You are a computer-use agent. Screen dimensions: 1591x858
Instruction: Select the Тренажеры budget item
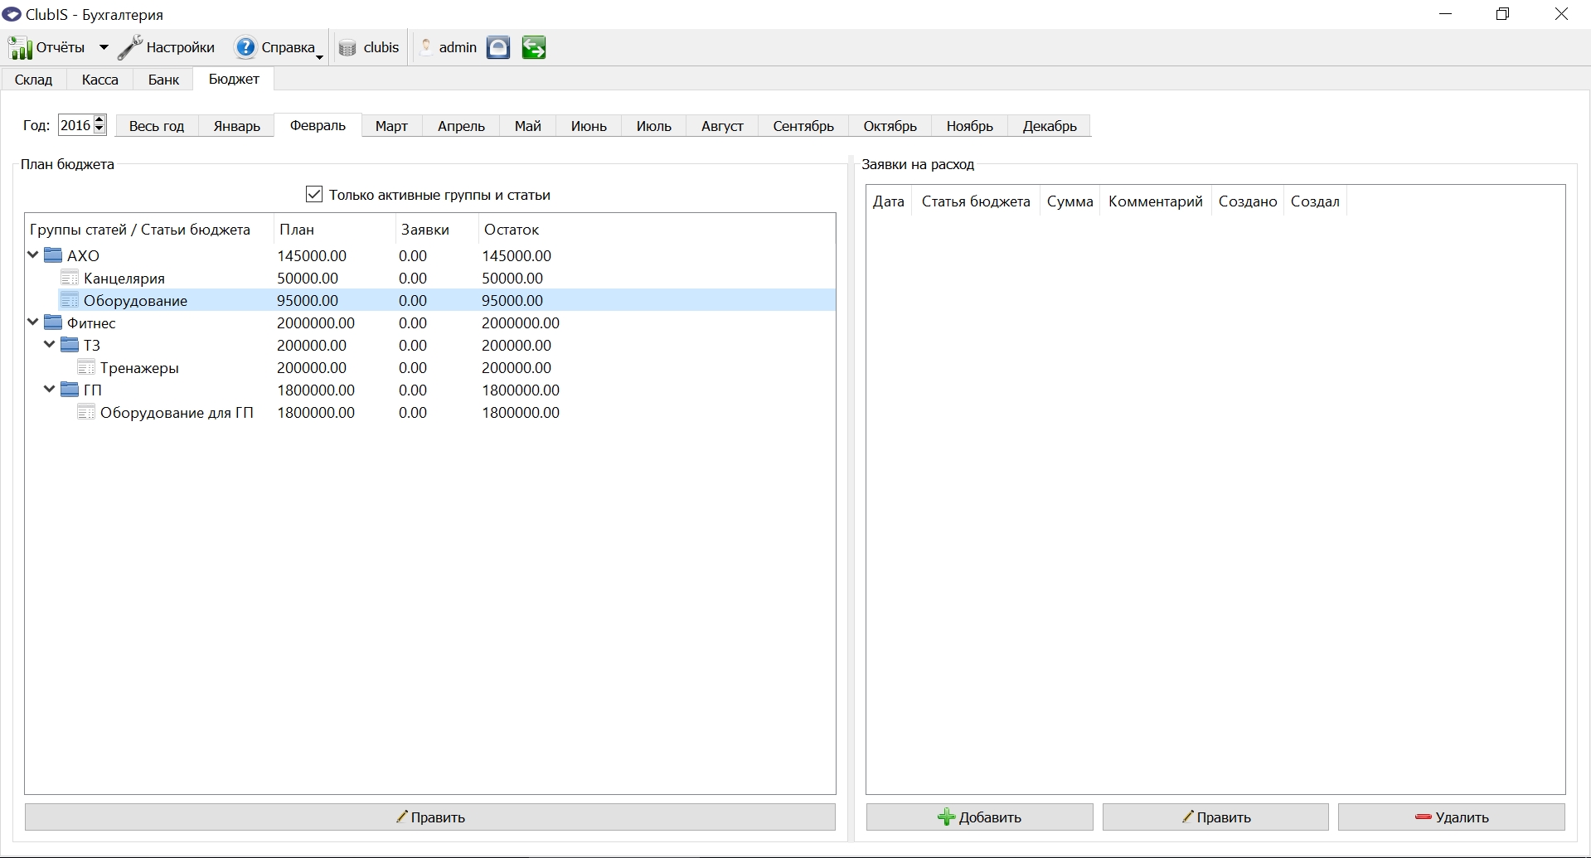[x=139, y=368]
